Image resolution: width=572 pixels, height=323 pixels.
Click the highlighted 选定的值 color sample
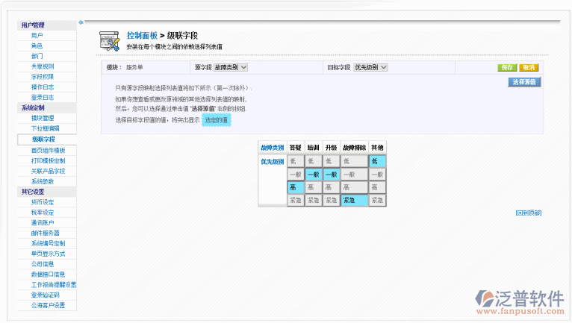pos(217,119)
